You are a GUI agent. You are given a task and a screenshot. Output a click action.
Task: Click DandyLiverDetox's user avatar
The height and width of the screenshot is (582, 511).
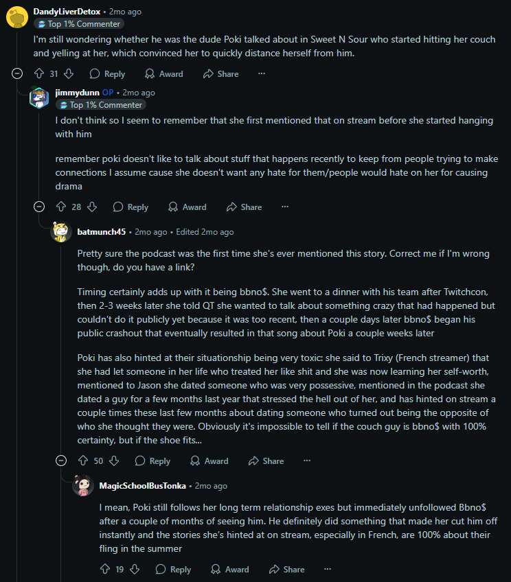(x=16, y=16)
